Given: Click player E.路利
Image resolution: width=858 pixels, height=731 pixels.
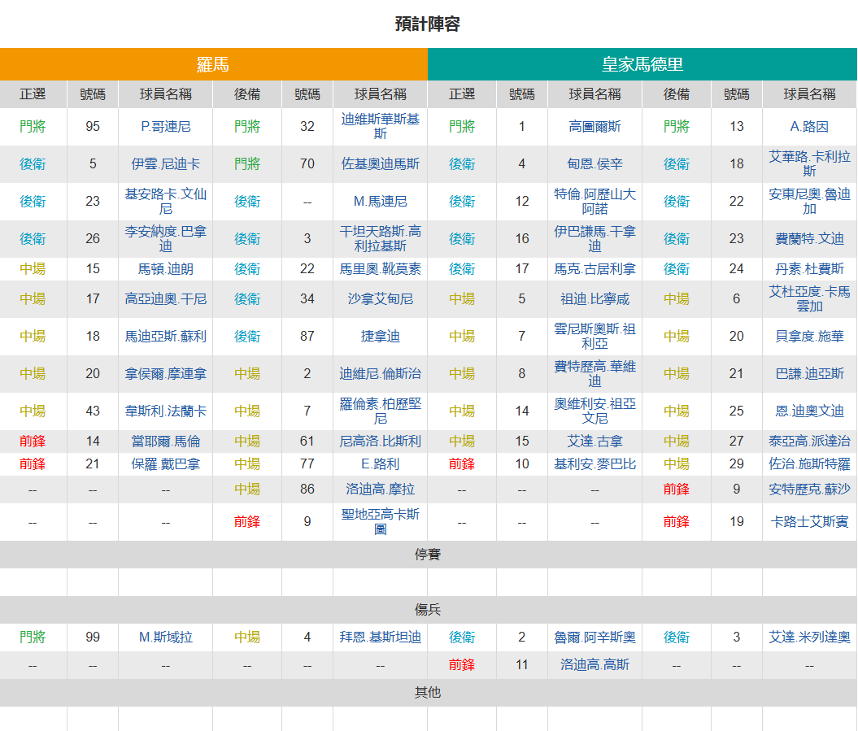Looking at the screenshot, I should pos(381,464).
